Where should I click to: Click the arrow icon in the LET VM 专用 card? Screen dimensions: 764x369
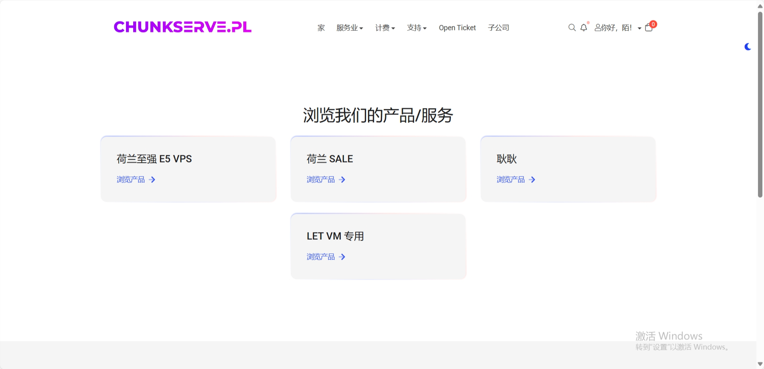click(x=342, y=257)
